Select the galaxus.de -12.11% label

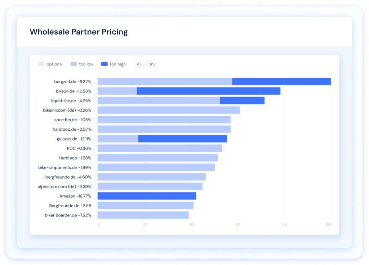pyautogui.click(x=74, y=139)
